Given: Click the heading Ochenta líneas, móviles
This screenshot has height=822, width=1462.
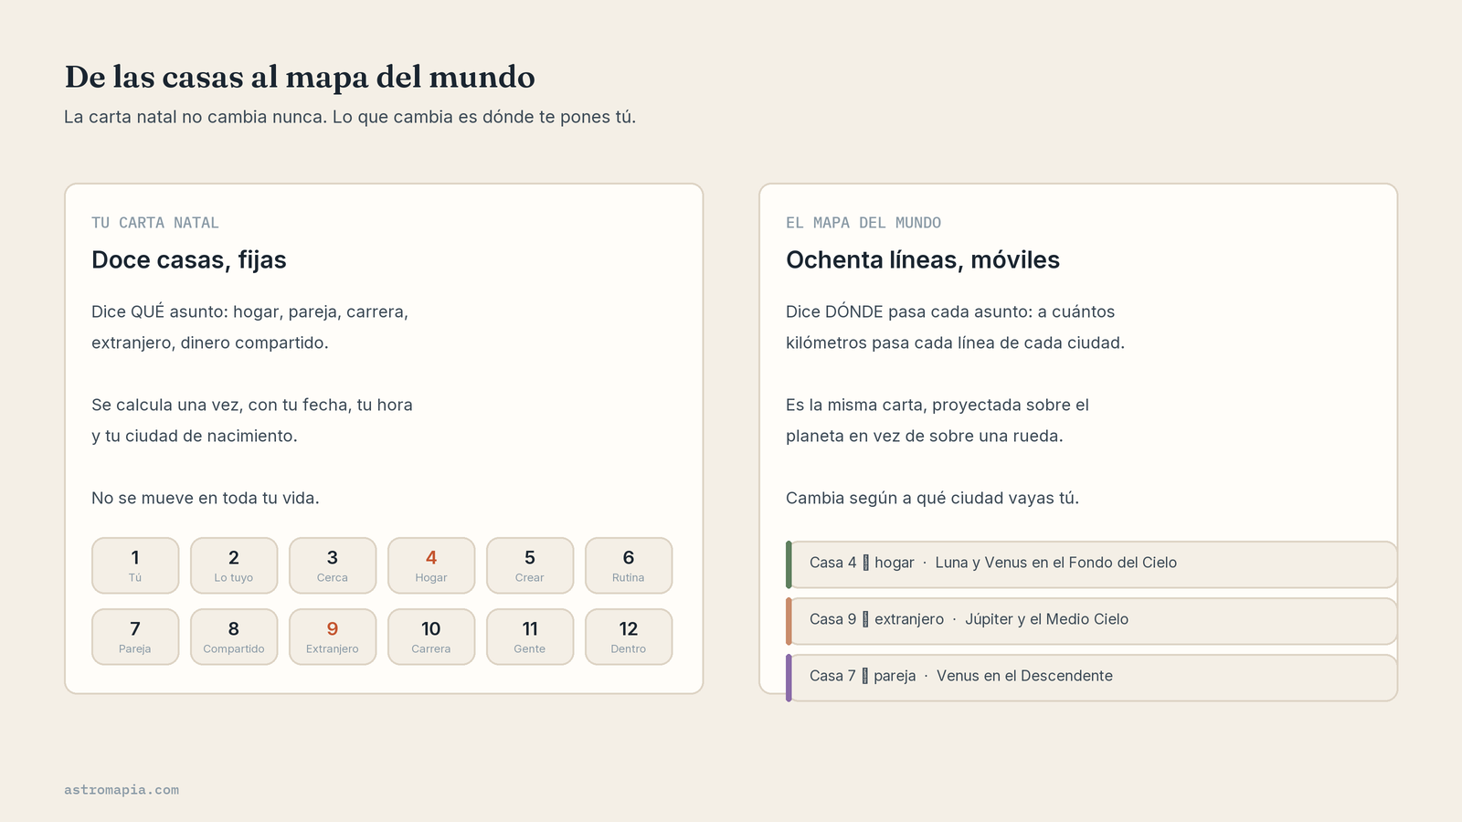Looking at the screenshot, I should pyautogui.click(x=923, y=260).
